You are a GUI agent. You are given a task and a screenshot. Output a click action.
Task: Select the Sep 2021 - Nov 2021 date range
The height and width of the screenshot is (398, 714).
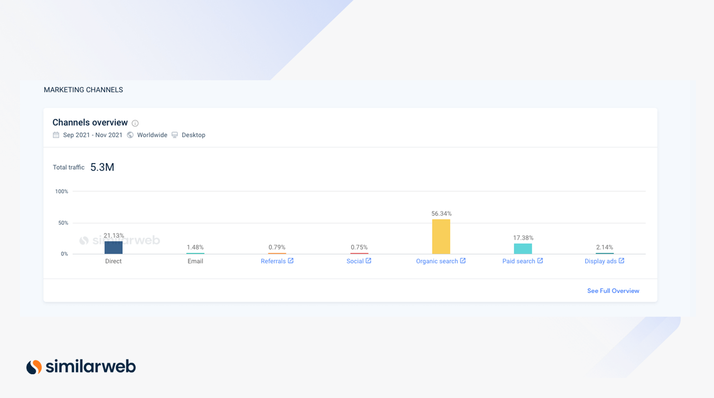click(x=92, y=135)
